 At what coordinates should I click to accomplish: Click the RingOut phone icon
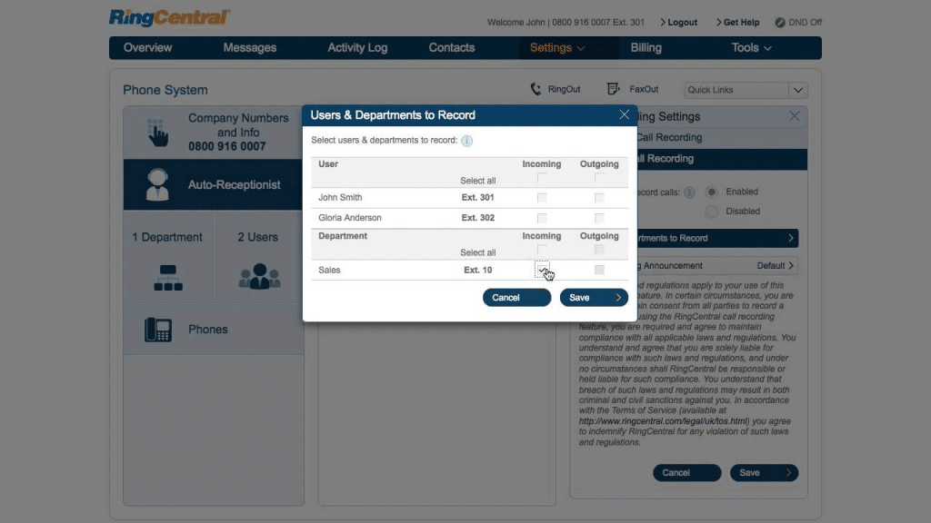point(536,89)
